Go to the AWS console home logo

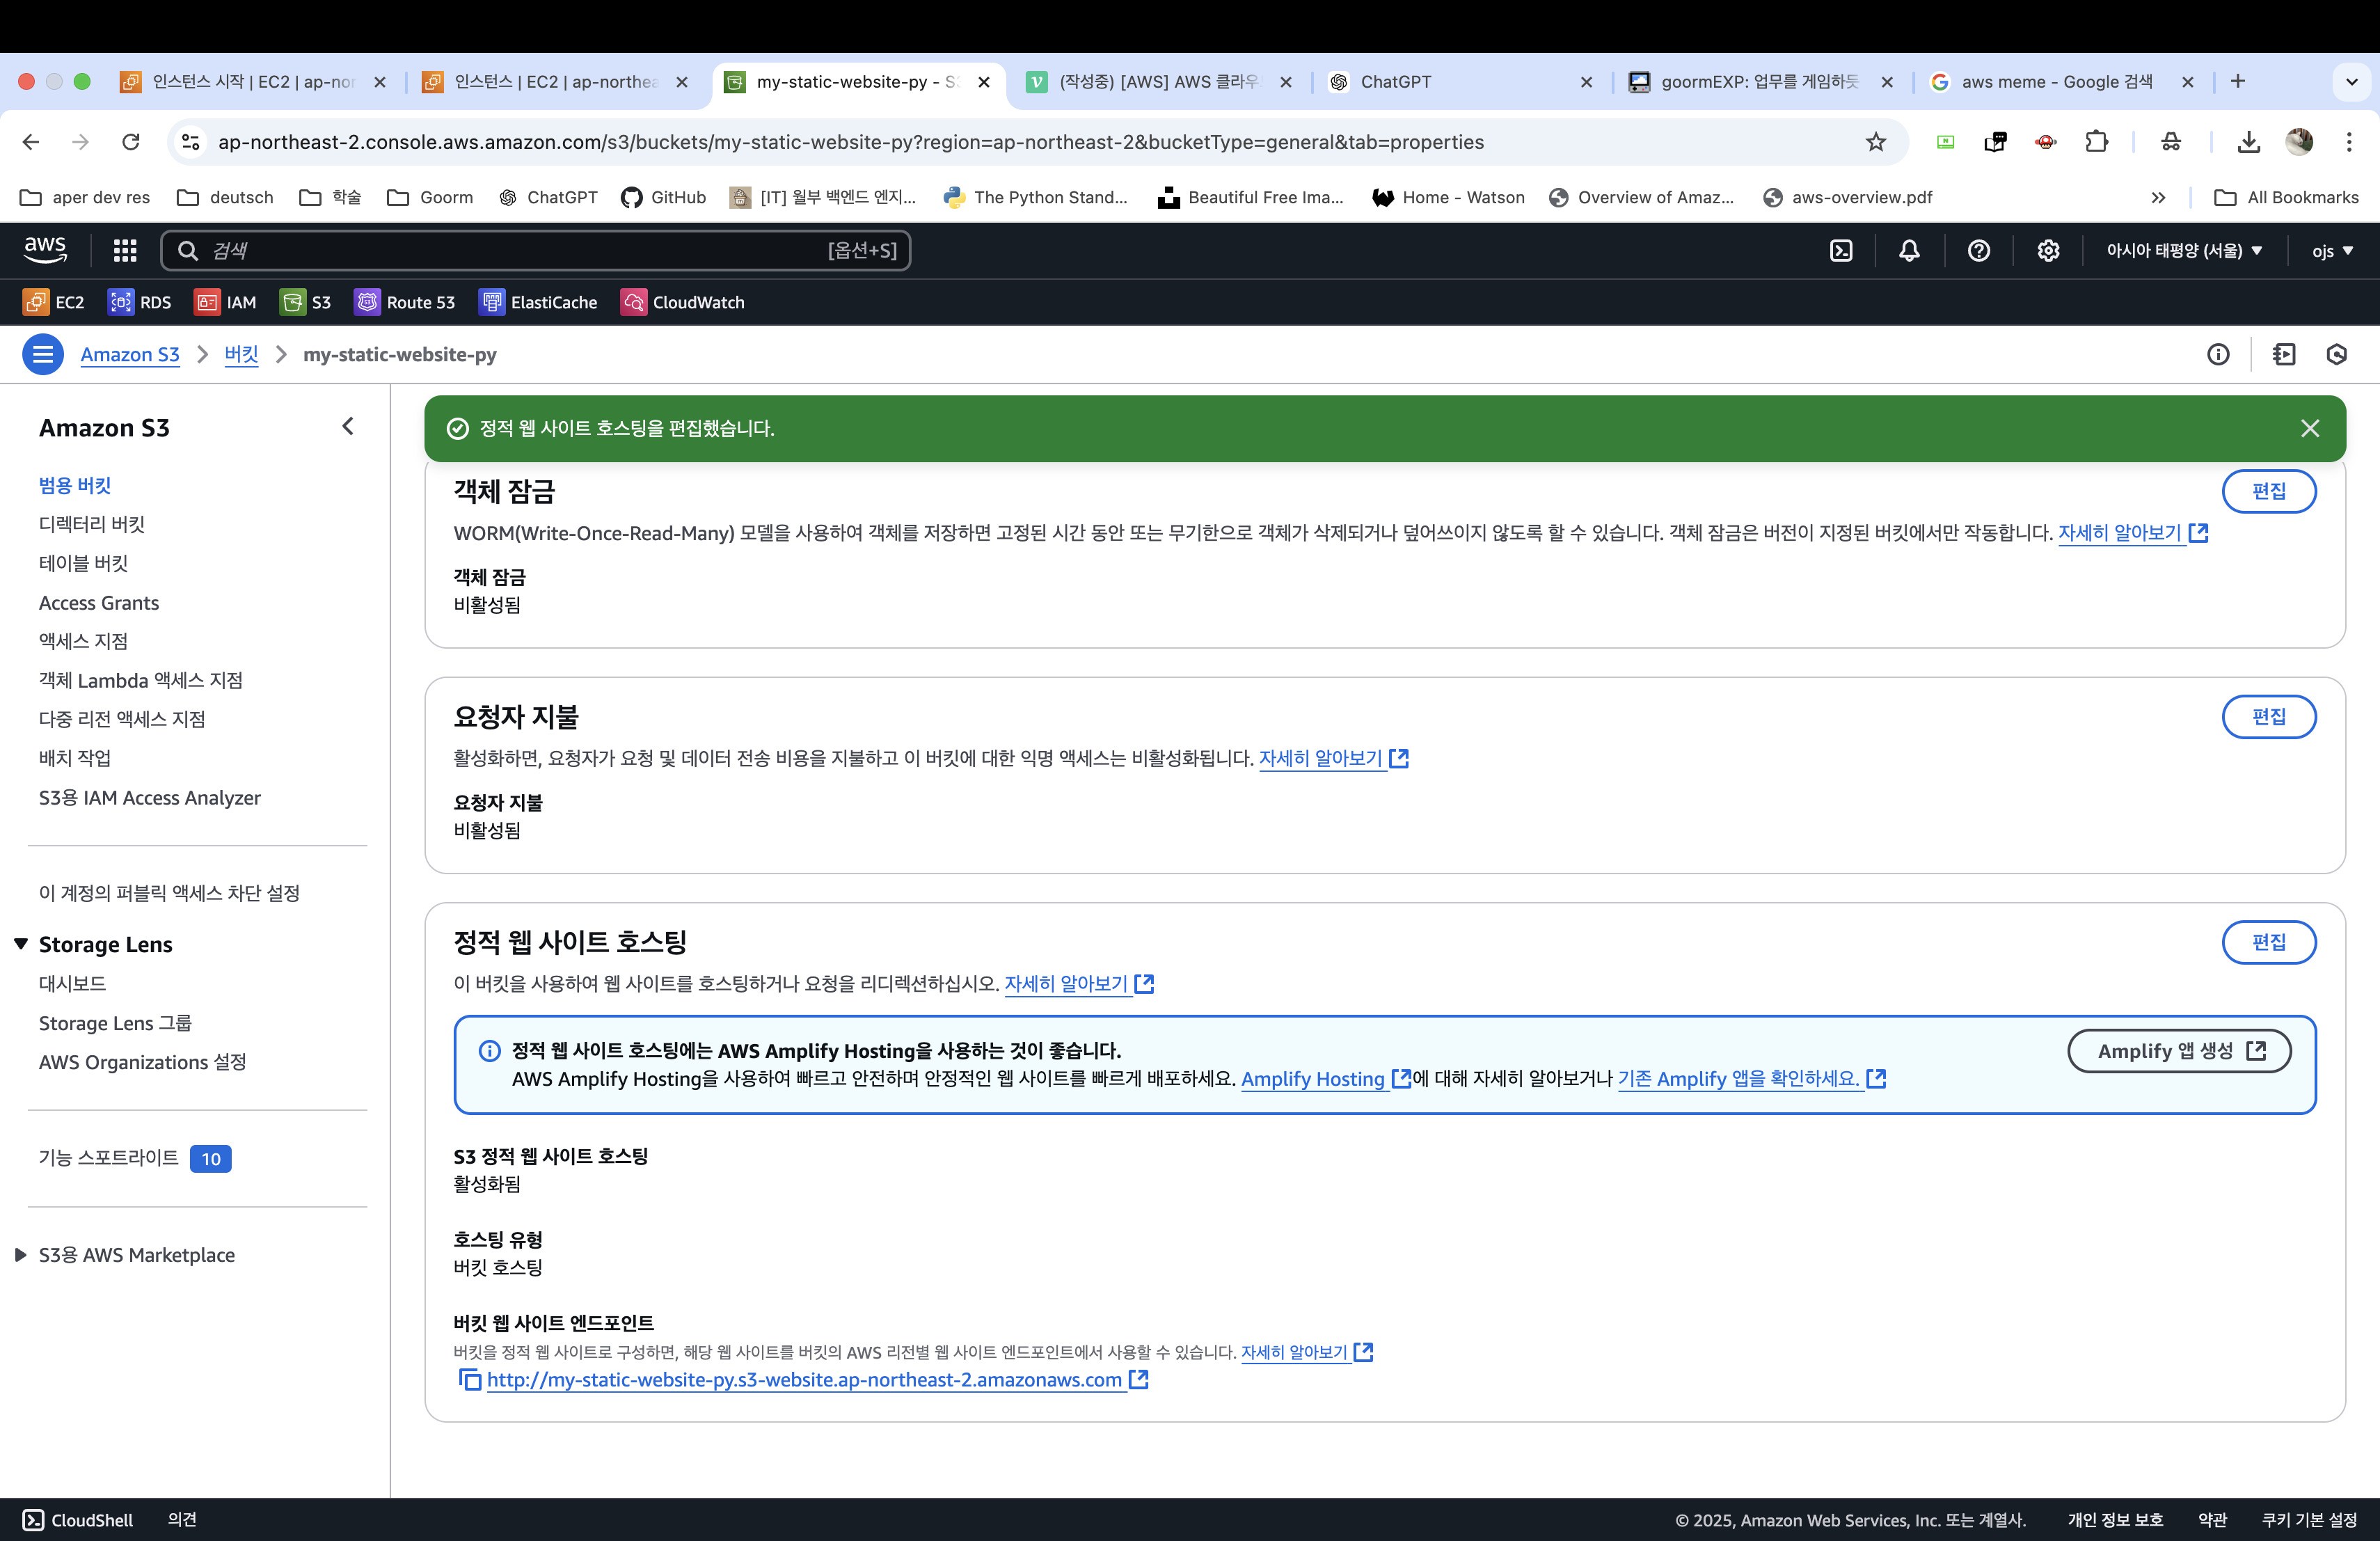(x=45, y=250)
